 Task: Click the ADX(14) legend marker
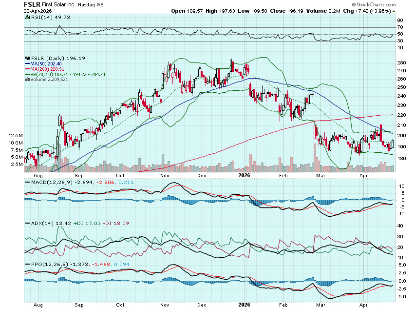coord(27,223)
